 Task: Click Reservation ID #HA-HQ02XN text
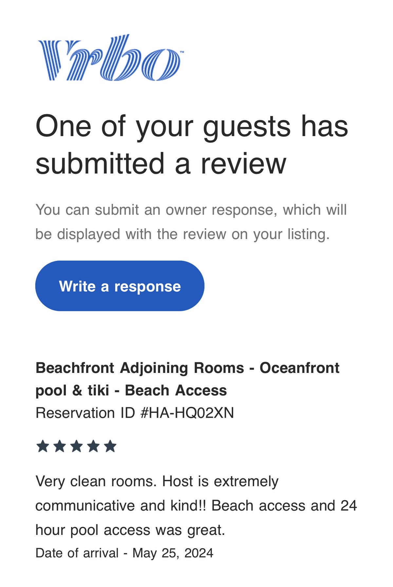(x=135, y=413)
